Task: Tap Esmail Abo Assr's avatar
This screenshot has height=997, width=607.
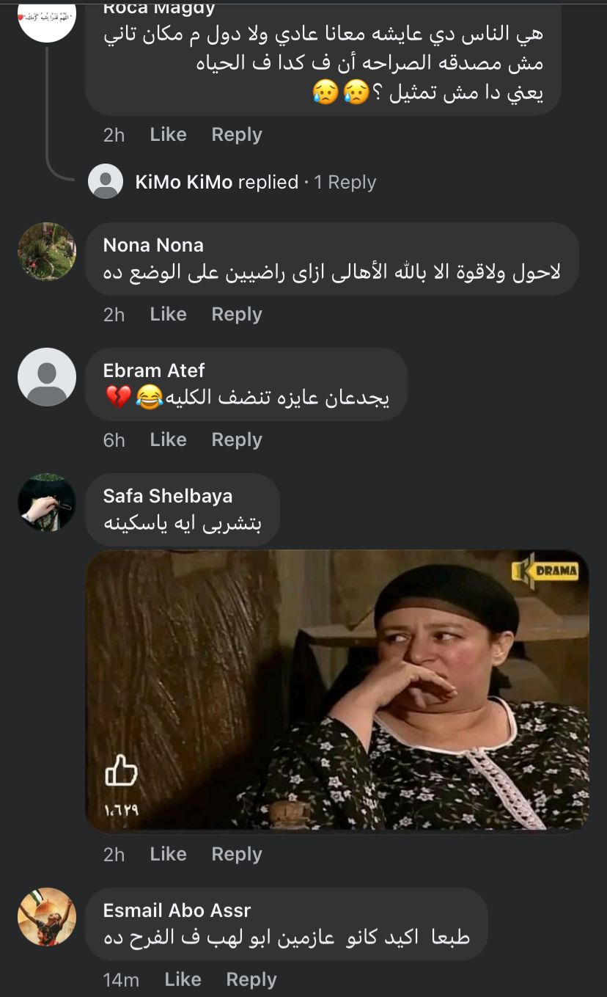Action: pyautogui.click(x=47, y=917)
